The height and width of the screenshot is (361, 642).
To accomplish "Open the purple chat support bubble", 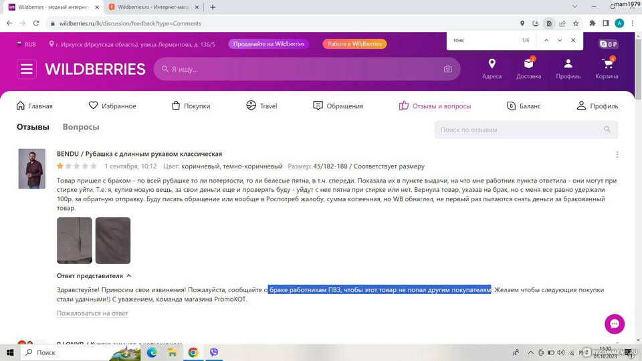I will pos(614,324).
